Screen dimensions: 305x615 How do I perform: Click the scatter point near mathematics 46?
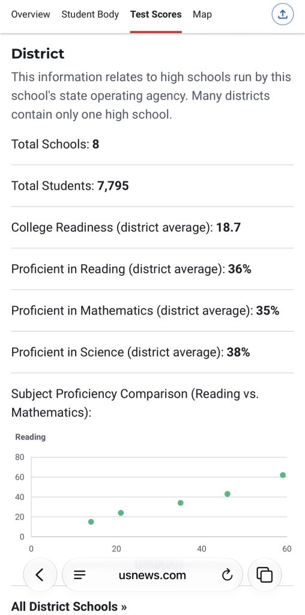click(228, 494)
